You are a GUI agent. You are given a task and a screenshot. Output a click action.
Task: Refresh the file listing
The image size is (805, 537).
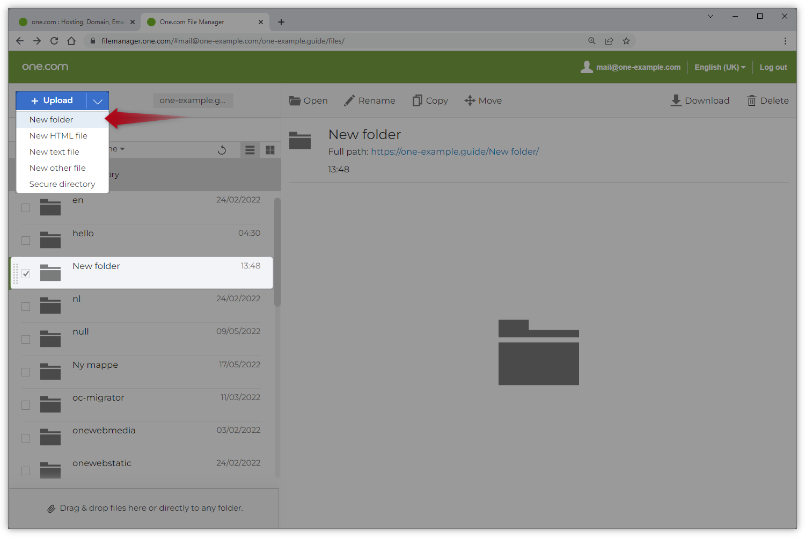click(222, 150)
